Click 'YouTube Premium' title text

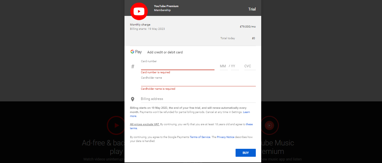point(166,6)
